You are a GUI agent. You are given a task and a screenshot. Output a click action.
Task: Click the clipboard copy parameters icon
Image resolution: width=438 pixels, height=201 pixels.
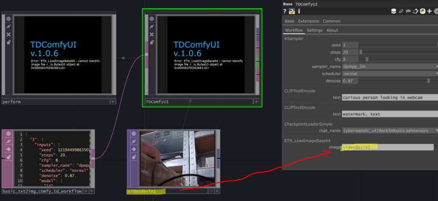tap(415, 11)
